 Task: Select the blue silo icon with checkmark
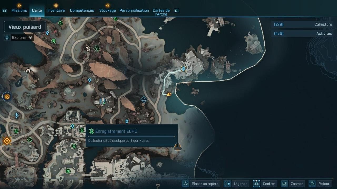pos(102,101)
